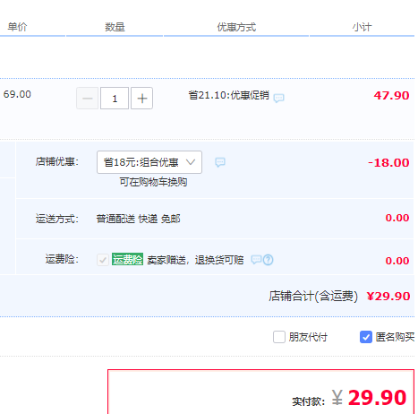The width and height of the screenshot is (418, 414).
Task: Click the 单价 column header
Action: click(17, 27)
